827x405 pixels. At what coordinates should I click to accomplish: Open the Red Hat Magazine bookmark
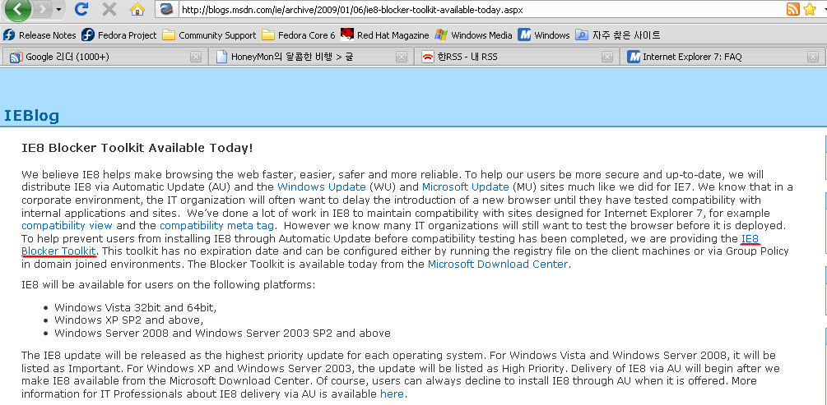click(385, 35)
